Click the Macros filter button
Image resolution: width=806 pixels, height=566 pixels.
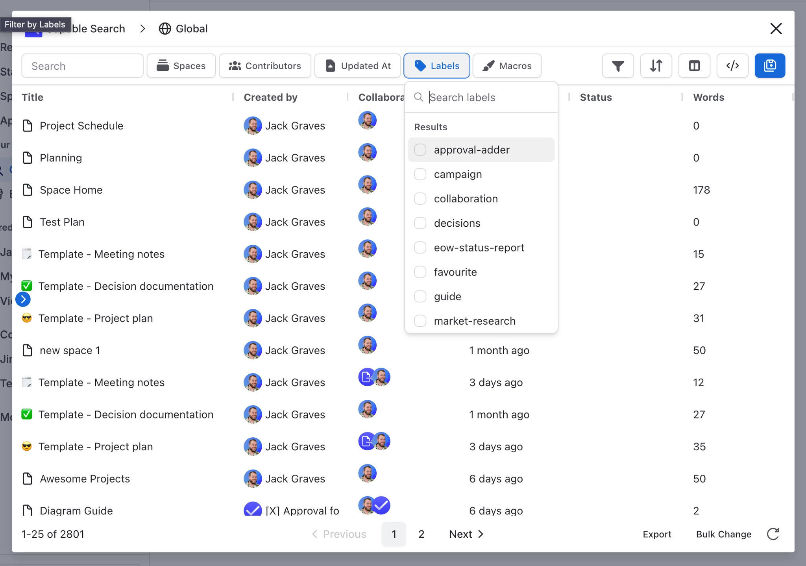(x=507, y=66)
